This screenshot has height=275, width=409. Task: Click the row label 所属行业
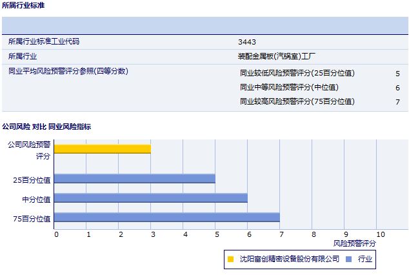23,56
